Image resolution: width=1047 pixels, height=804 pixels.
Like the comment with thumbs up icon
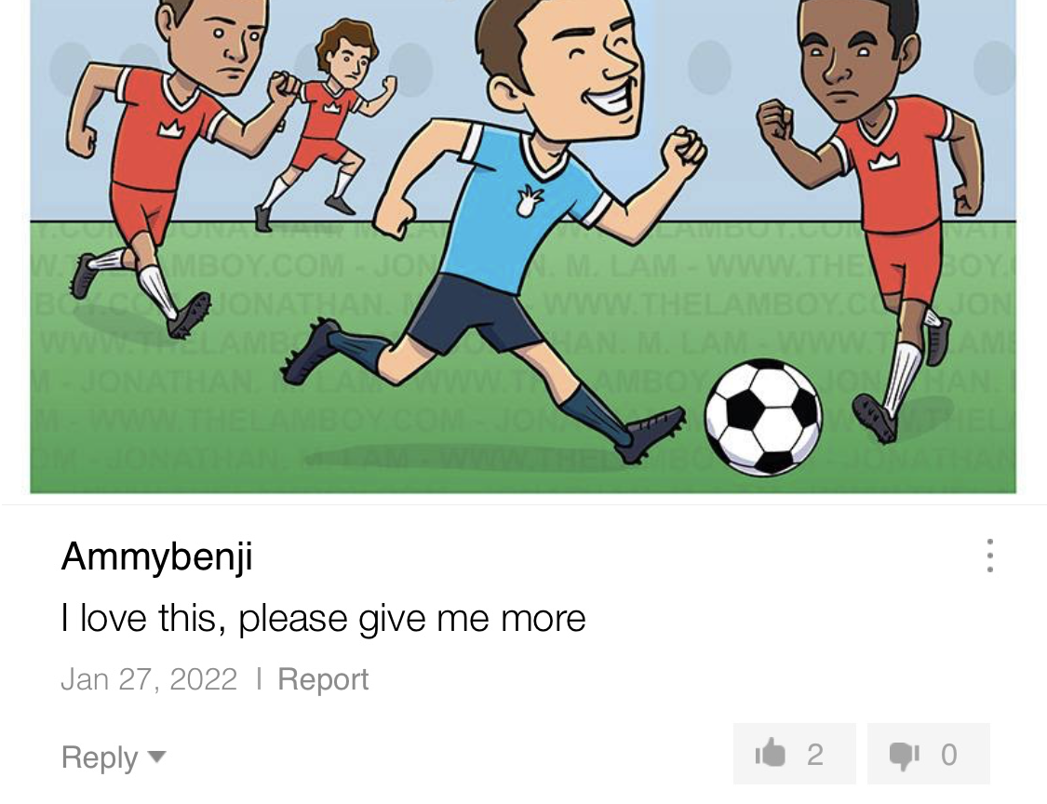pos(794,754)
